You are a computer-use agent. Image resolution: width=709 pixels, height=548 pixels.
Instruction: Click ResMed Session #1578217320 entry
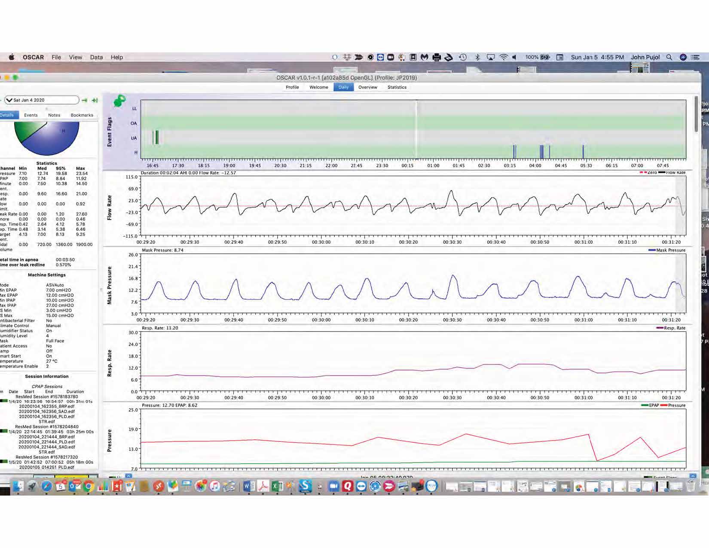pyautogui.click(x=47, y=457)
